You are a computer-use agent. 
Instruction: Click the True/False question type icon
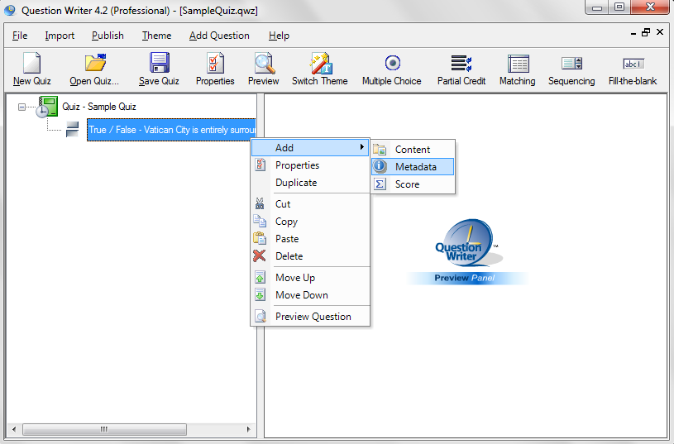72,129
